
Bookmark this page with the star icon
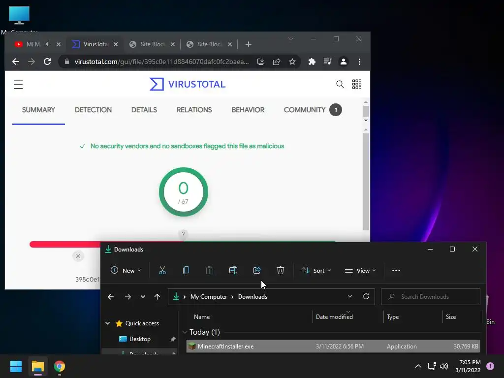[292, 62]
